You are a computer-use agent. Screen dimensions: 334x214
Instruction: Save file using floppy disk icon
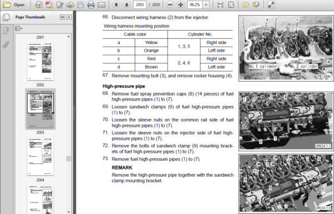click(81, 4)
